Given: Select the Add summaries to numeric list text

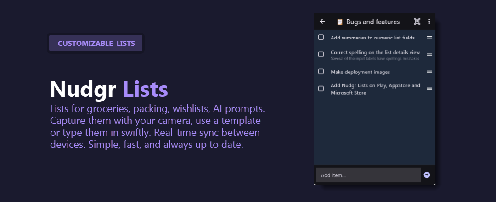Looking at the screenshot, I should click(x=372, y=38).
